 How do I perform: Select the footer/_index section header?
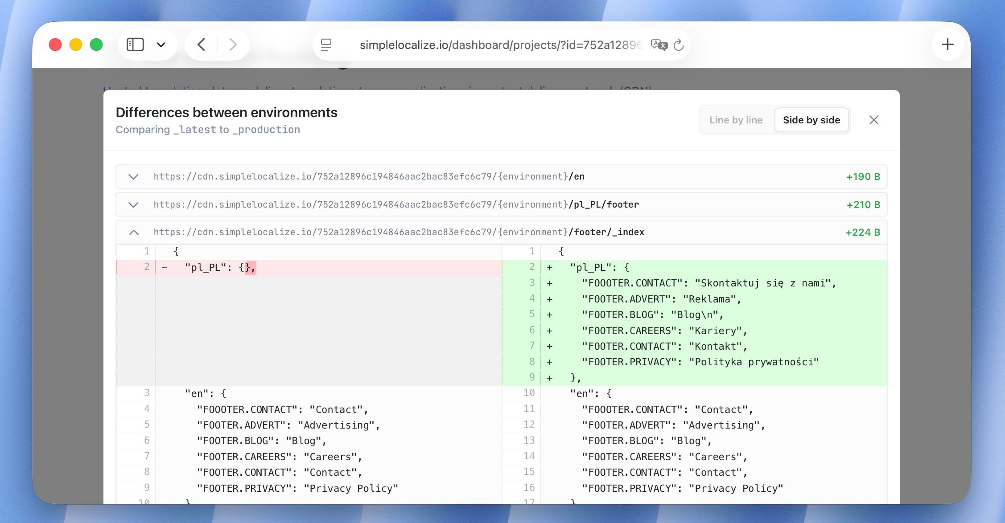coord(399,232)
